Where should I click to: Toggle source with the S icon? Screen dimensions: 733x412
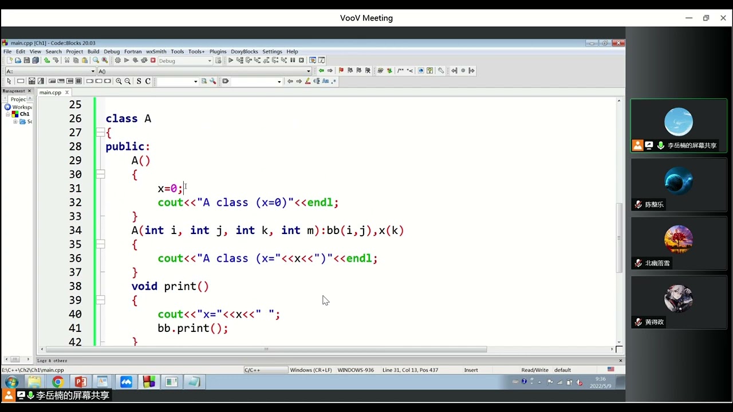coord(139,81)
